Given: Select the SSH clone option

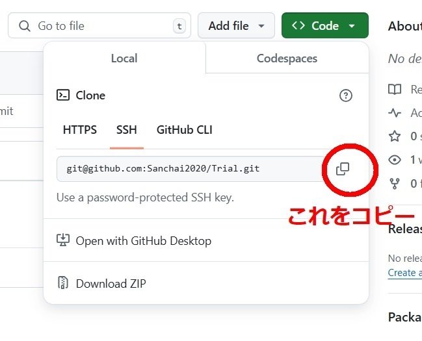Looking at the screenshot, I should click(x=127, y=130).
